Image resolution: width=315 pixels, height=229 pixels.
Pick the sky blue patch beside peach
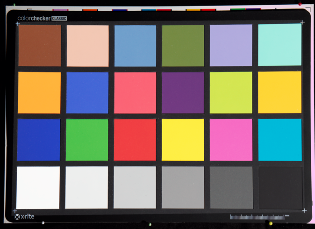pyautogui.click(x=135, y=46)
